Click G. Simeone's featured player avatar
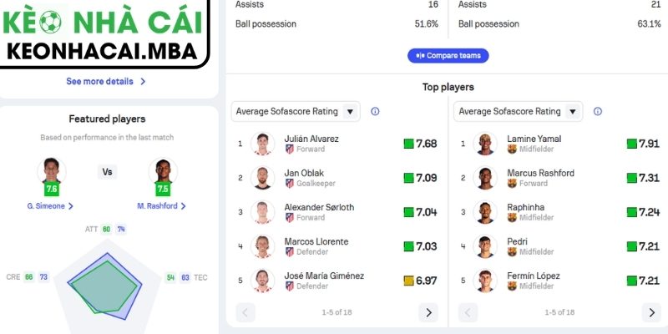The width and height of the screenshot is (668, 334). tap(51, 171)
